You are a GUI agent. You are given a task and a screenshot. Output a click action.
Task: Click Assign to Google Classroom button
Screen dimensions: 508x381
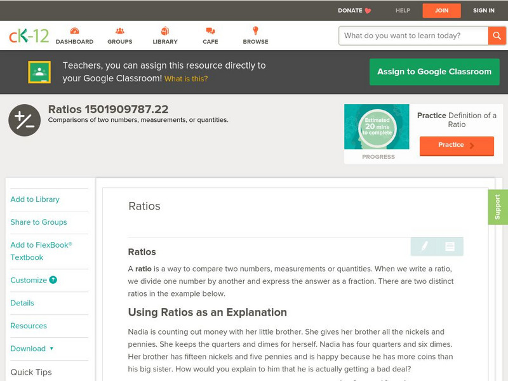[x=434, y=72]
